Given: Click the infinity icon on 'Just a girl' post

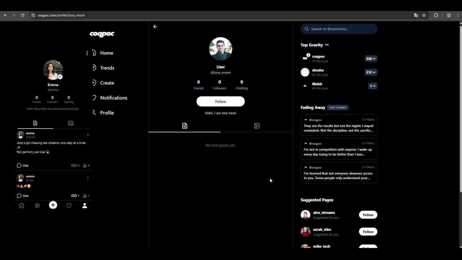Looking at the screenshot, I should tap(74, 165).
